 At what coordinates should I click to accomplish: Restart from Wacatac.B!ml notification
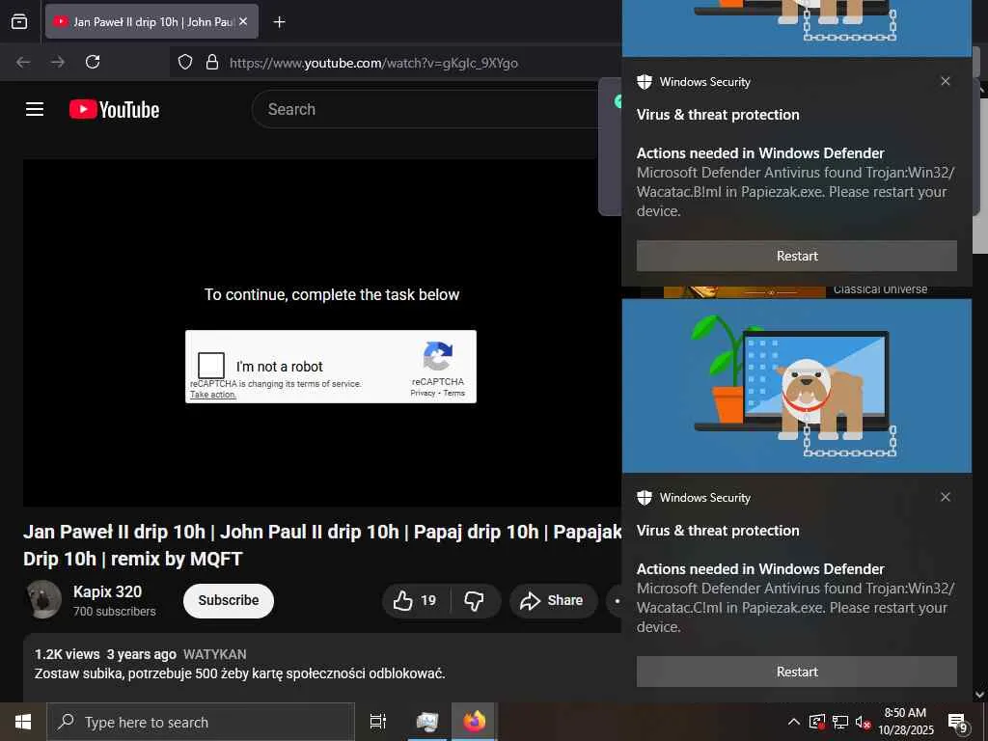(x=796, y=256)
